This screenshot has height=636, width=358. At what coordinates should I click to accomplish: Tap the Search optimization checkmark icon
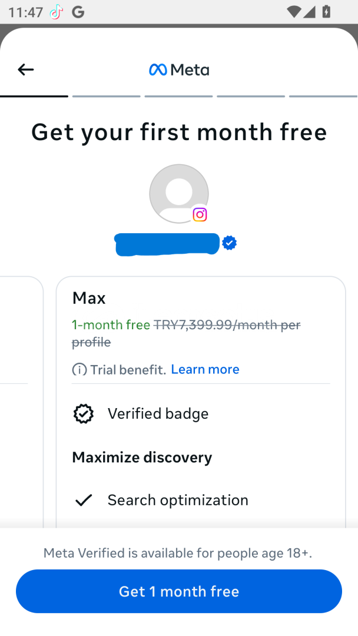coord(84,501)
